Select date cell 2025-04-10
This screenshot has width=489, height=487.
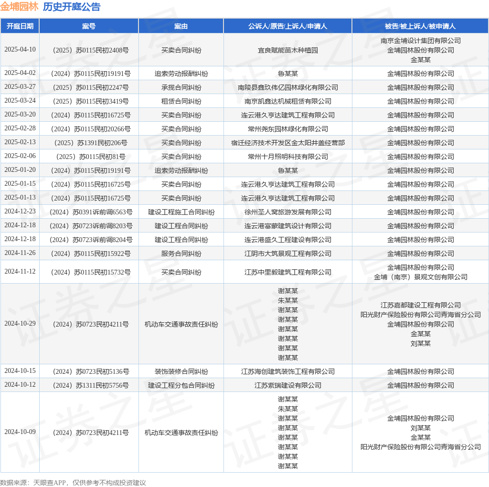pyautogui.click(x=20, y=49)
